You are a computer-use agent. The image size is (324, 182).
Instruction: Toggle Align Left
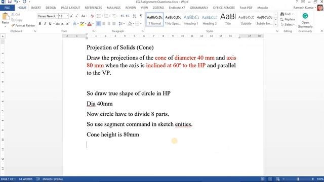[x=99, y=24]
